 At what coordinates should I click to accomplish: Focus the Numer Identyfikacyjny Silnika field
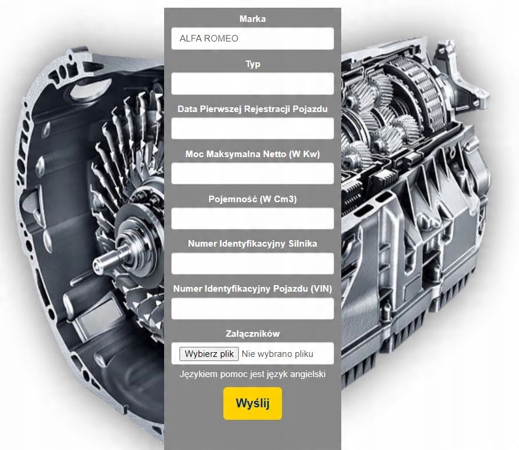tap(252, 263)
